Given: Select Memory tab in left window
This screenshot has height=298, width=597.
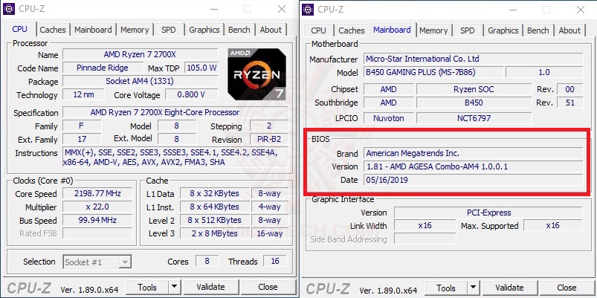Looking at the screenshot, I should click(135, 30).
